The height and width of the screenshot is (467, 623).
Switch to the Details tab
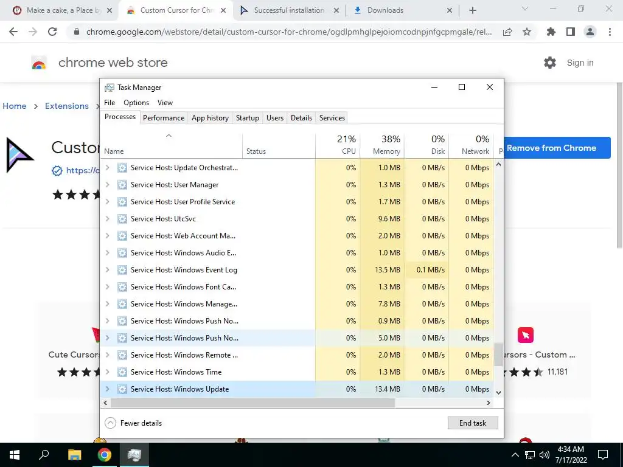click(x=301, y=118)
